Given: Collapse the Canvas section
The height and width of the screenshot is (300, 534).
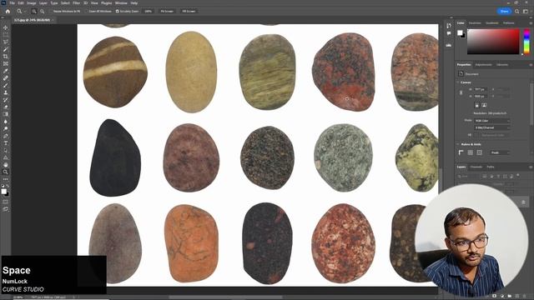Looking at the screenshot, I should click(458, 82).
